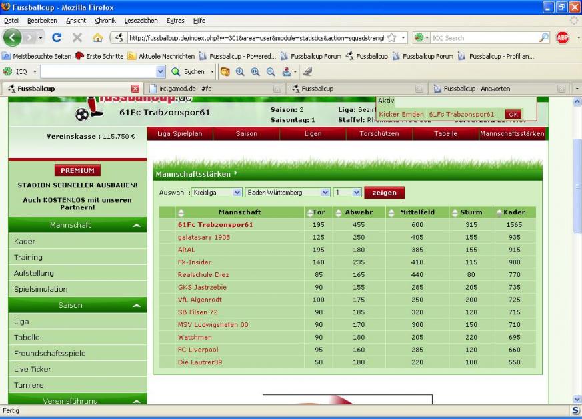
Task: Open the Adblock Plus icon
Action: coord(562,38)
